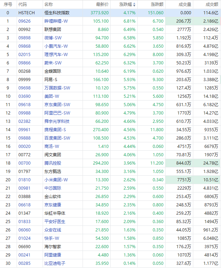
Task: Select index turnover 114.6亿
Action: click(x=211, y=13)
